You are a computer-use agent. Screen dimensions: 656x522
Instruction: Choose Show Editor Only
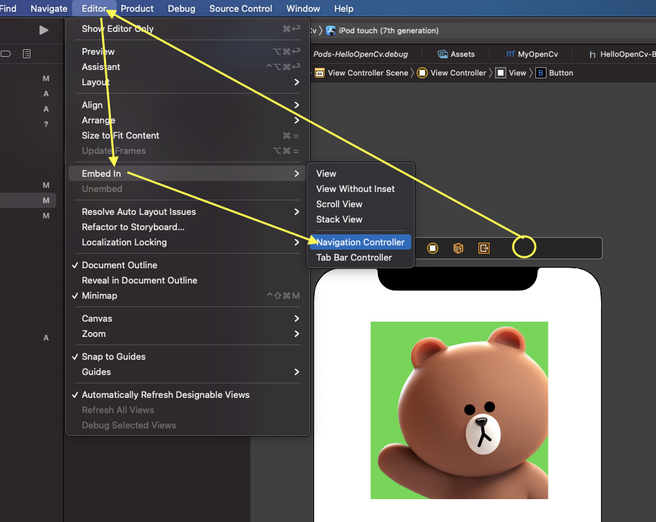188,28
